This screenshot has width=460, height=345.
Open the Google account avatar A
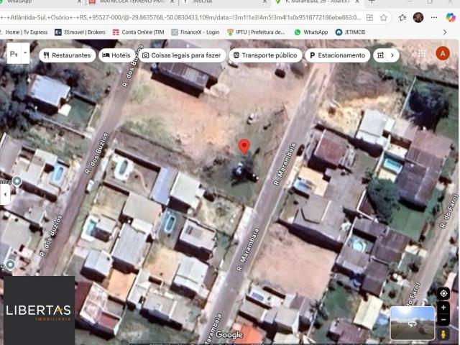[443, 54]
